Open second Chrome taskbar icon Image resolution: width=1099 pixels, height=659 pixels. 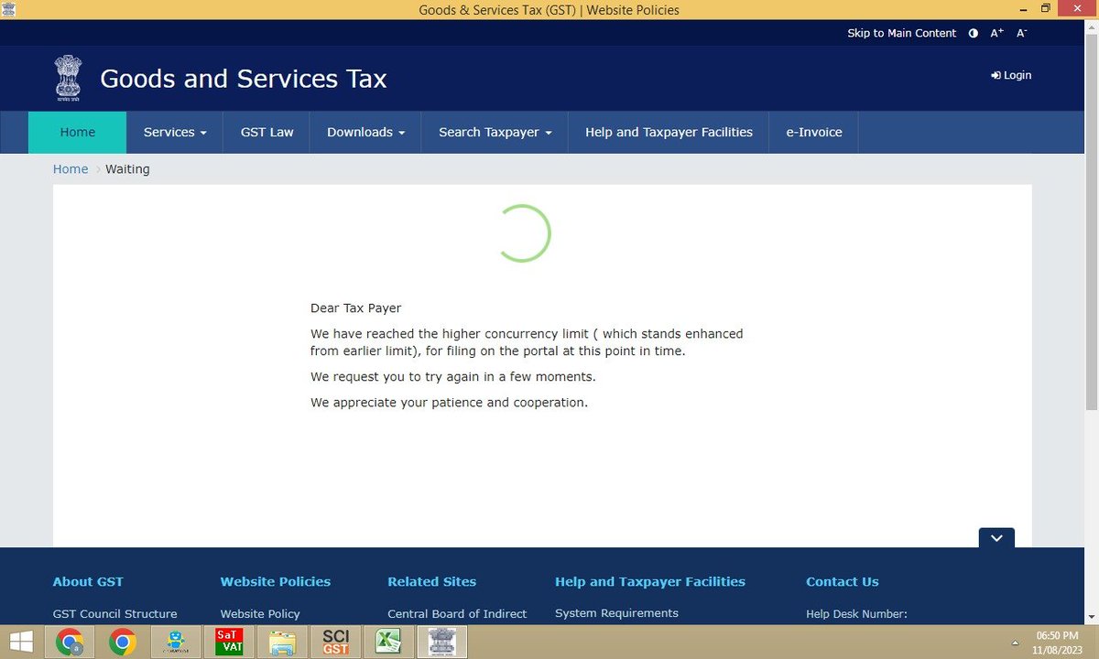[123, 643]
